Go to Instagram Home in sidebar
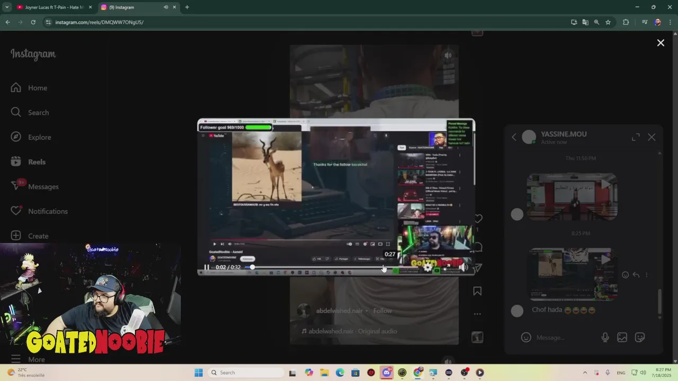The image size is (678, 381). pyautogui.click(x=29, y=88)
